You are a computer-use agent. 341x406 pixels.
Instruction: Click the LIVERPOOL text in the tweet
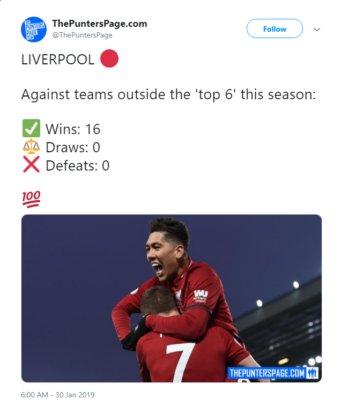(x=58, y=60)
